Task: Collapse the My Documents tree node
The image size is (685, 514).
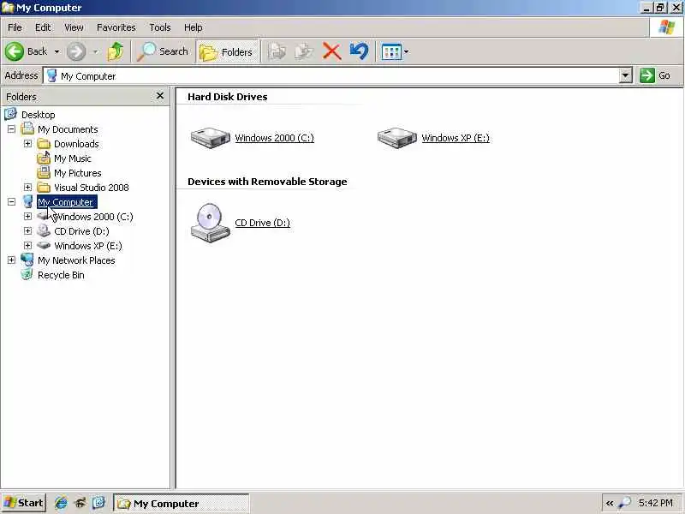Action: point(11,129)
